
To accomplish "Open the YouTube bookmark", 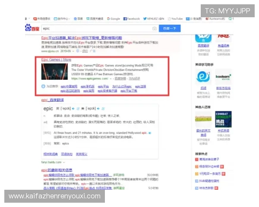I will [175, 19].
